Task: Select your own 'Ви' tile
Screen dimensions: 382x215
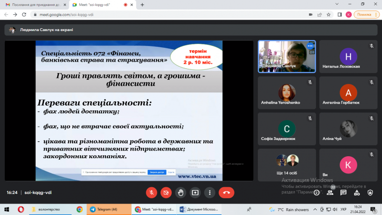Action: click(x=349, y=165)
